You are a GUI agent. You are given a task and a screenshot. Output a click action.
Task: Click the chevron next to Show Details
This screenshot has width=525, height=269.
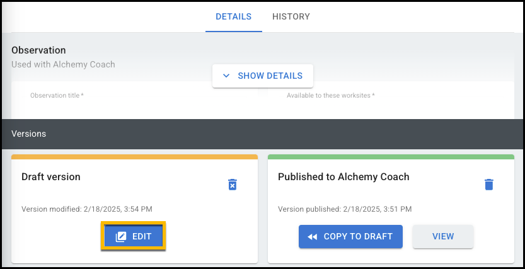click(x=226, y=76)
